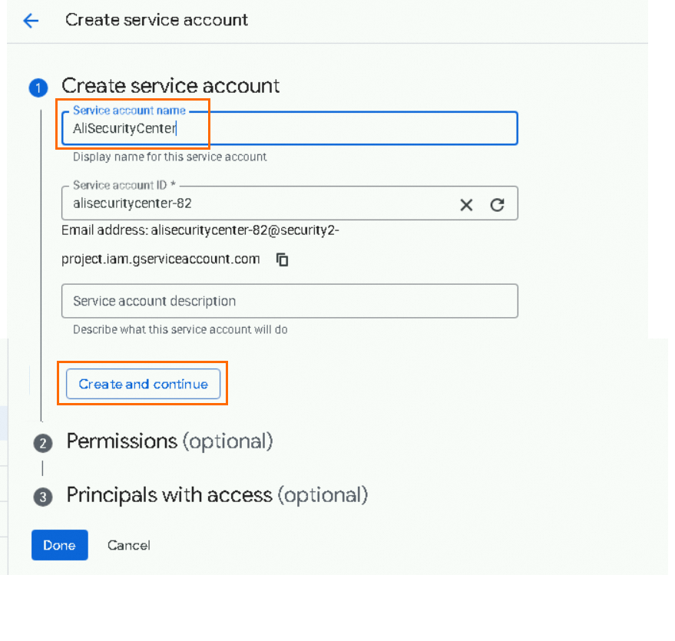
Task: Copy the service account email address
Action: [x=283, y=259]
